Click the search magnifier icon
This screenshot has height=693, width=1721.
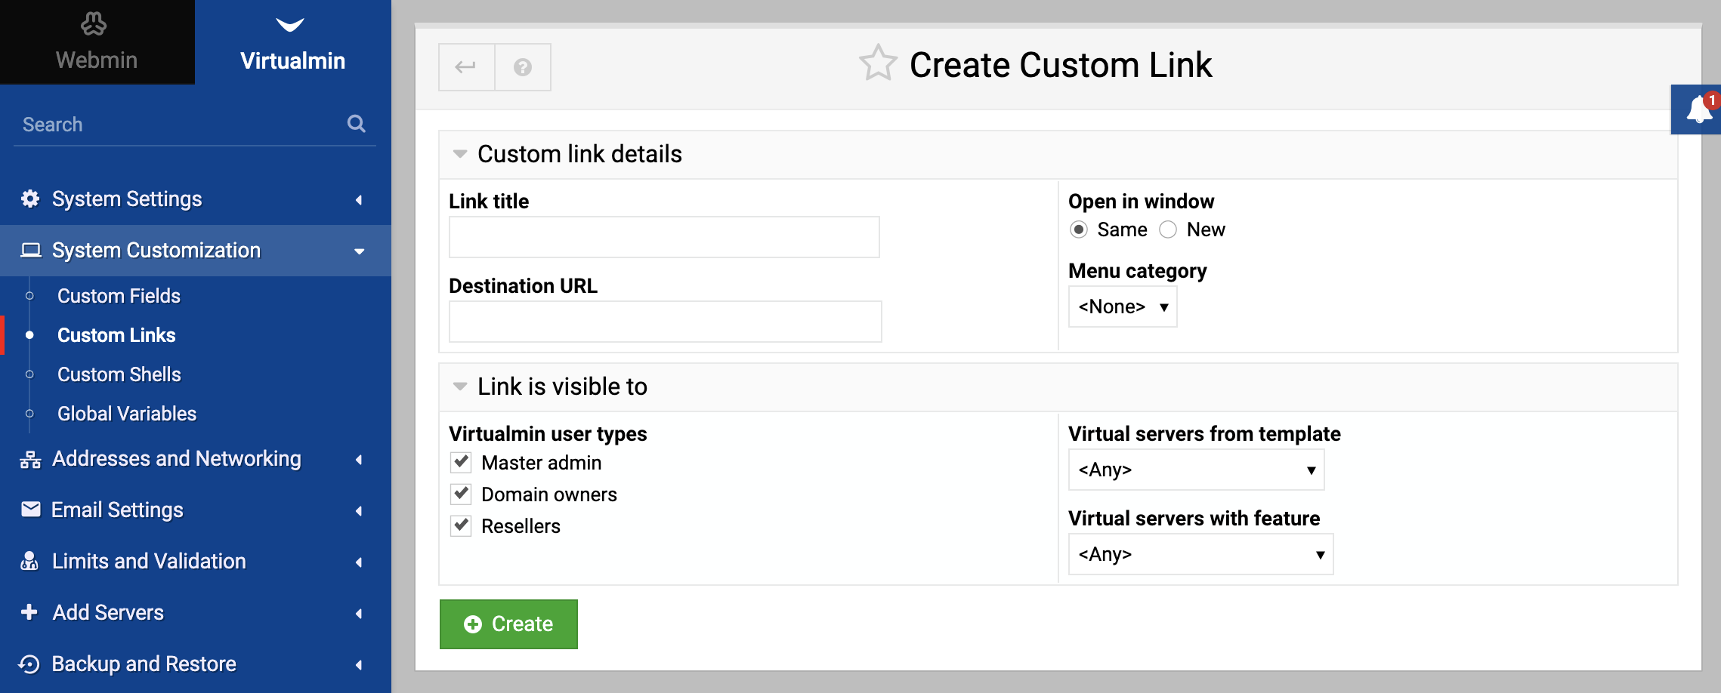tap(357, 124)
